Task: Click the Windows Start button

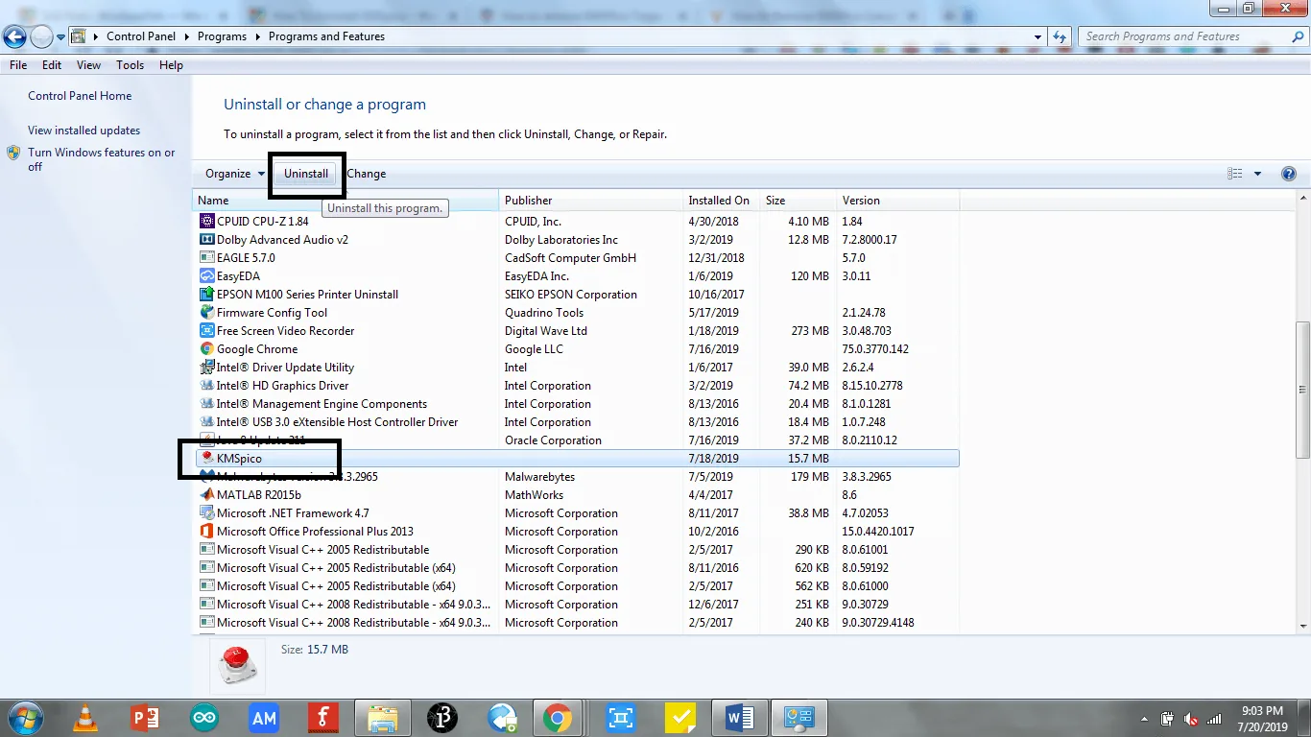Action: tap(24, 718)
